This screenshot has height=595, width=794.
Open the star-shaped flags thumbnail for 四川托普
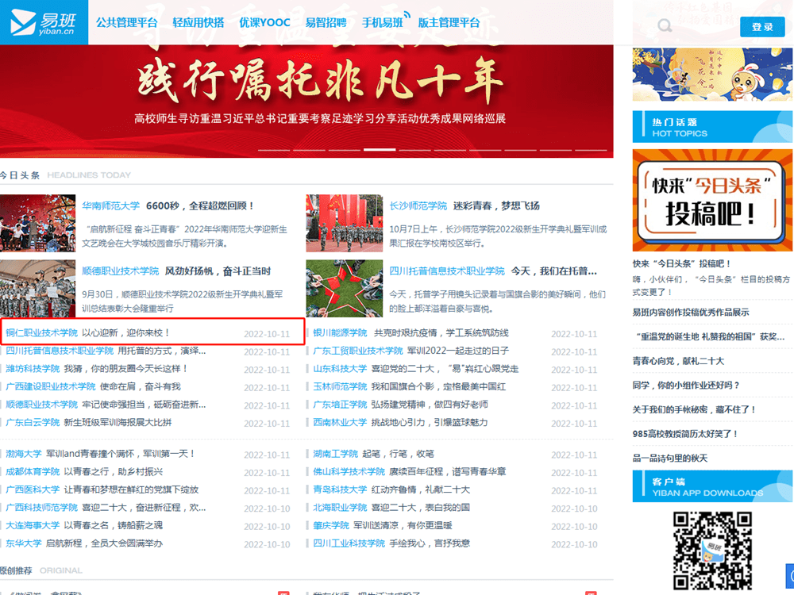pos(345,289)
